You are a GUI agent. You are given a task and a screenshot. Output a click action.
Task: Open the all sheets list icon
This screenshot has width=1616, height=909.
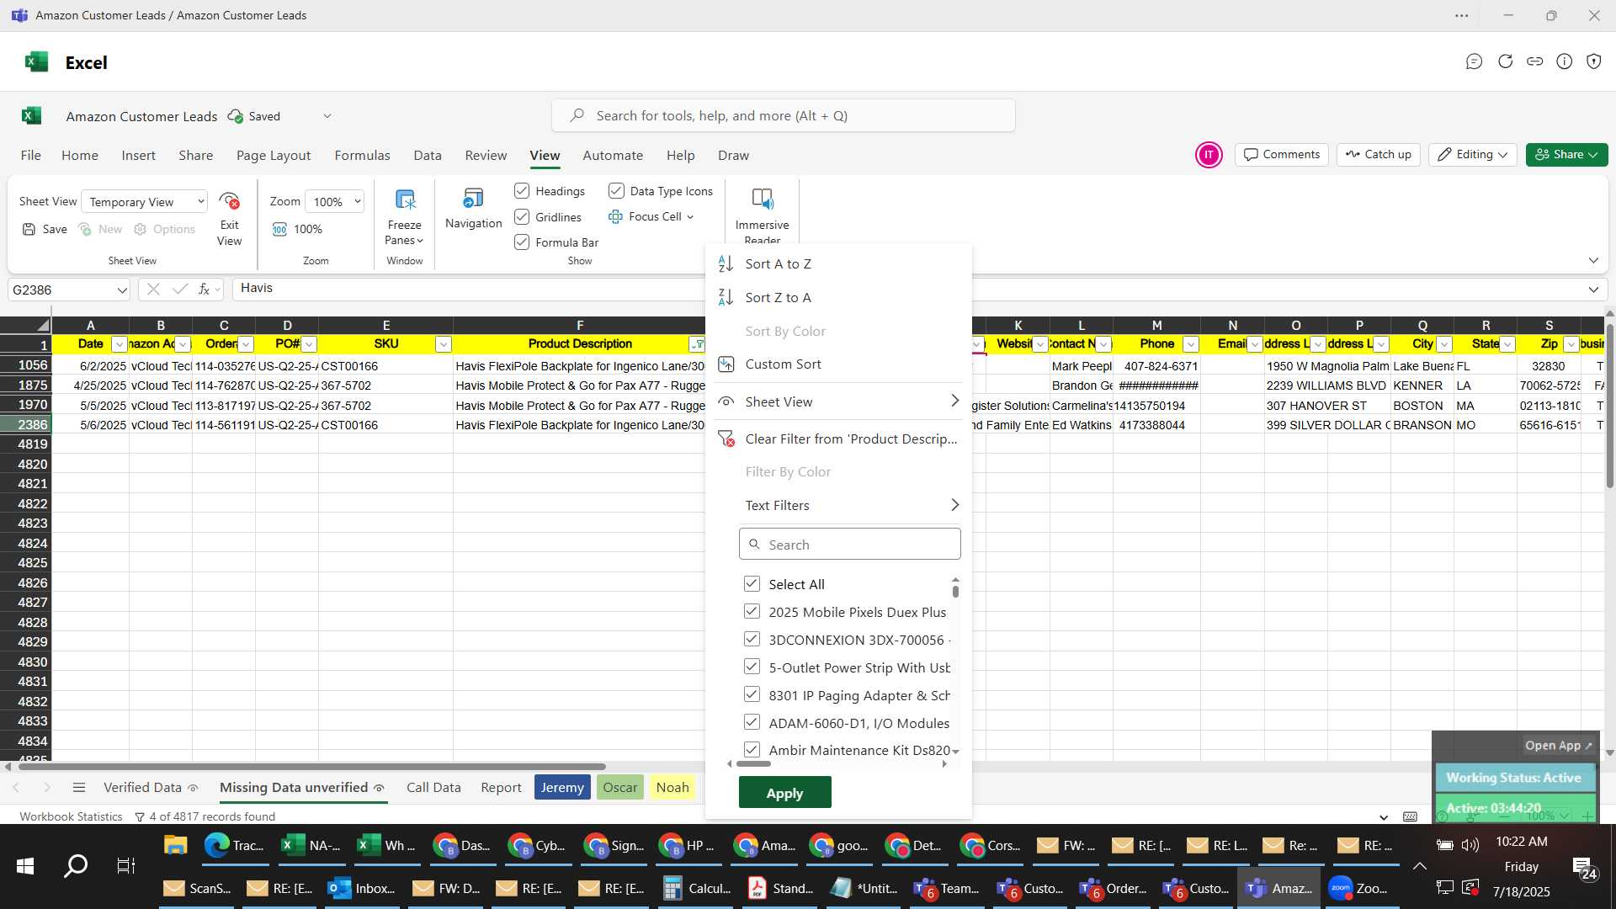(79, 788)
